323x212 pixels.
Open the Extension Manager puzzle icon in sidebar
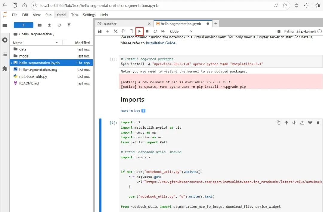tap(5, 69)
